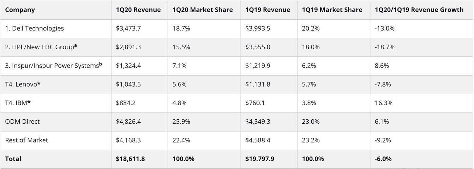The height and width of the screenshot is (169, 474).
Task: Click HPE market share 15.5%
Action: click(181, 47)
